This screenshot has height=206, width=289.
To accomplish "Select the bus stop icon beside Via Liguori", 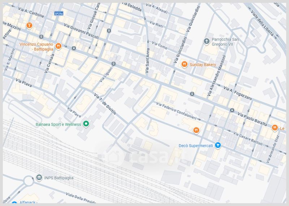I will [x=113, y=63].
